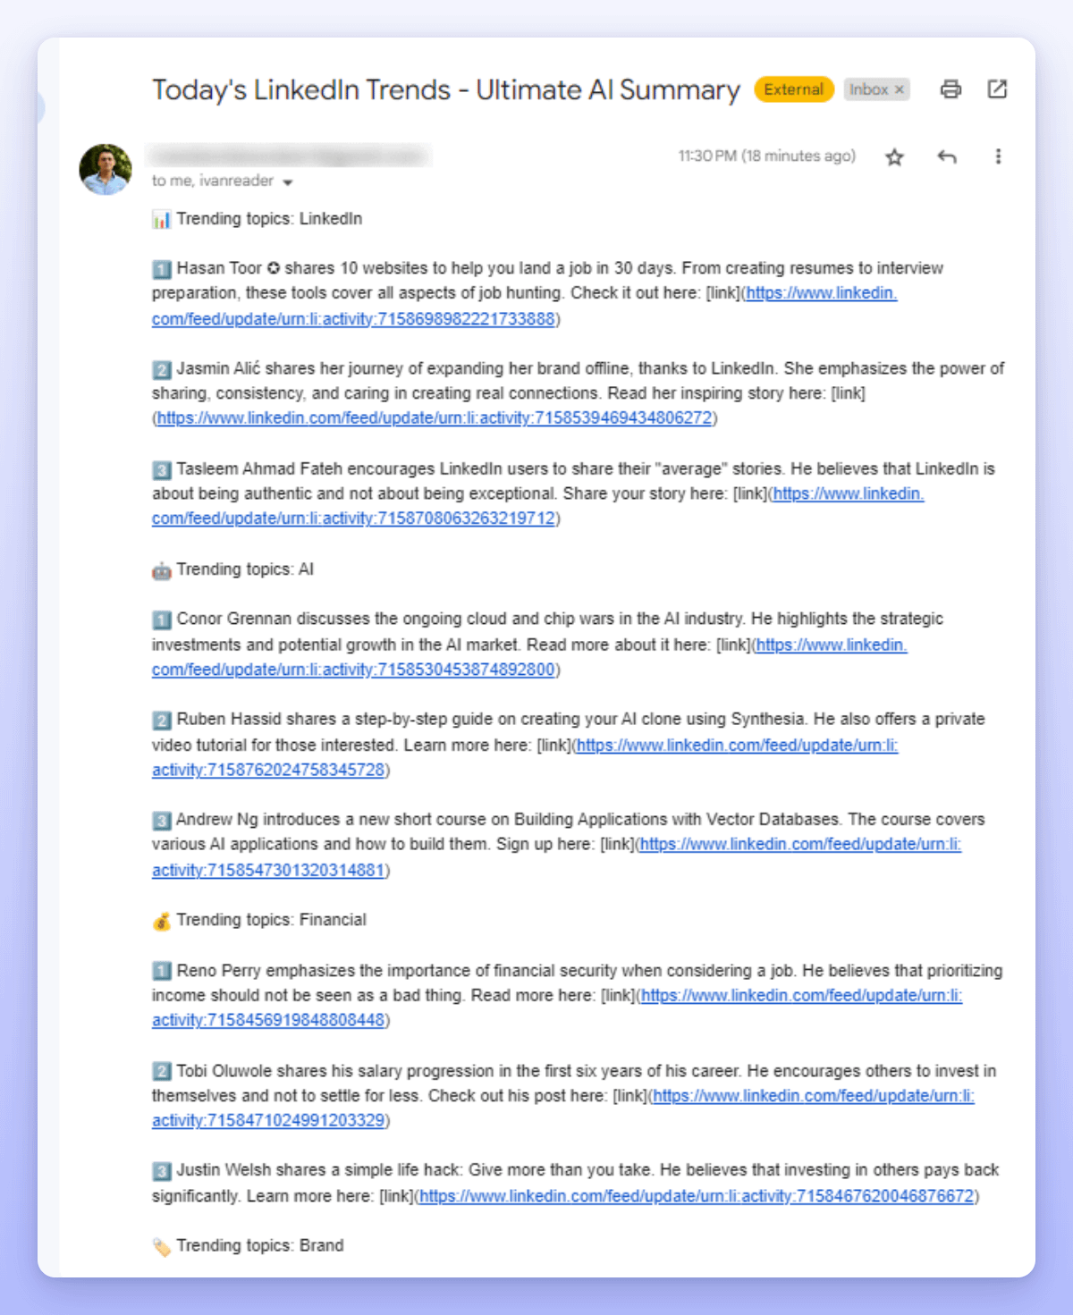Open Andrew Ng's Vector Databases course link
The image size is (1073, 1315).
click(x=268, y=870)
